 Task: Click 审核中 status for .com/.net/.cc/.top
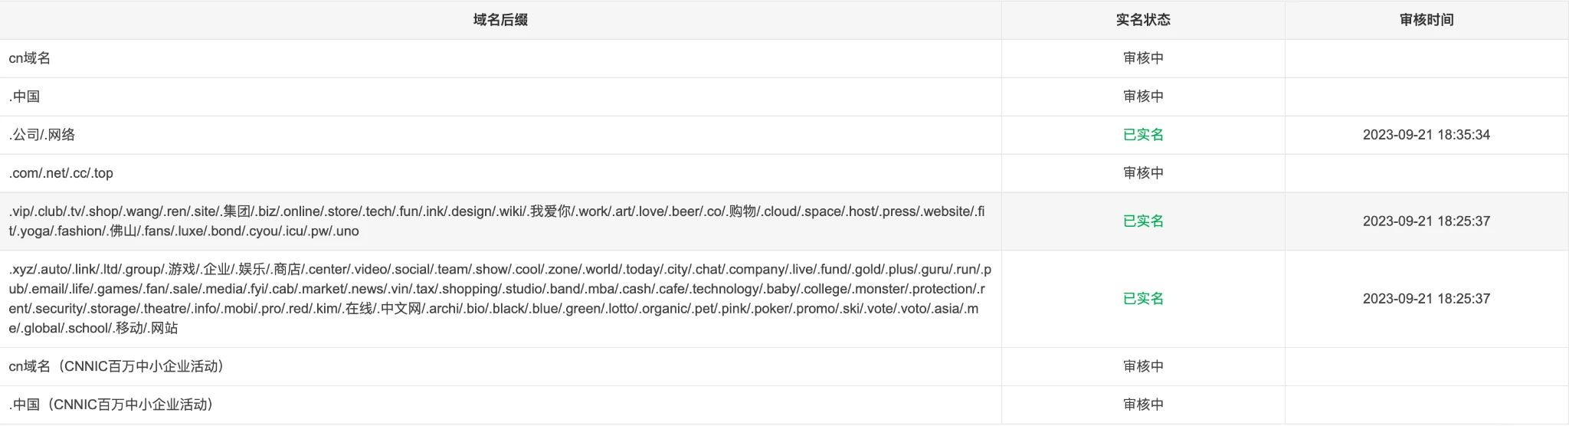coord(1143,173)
